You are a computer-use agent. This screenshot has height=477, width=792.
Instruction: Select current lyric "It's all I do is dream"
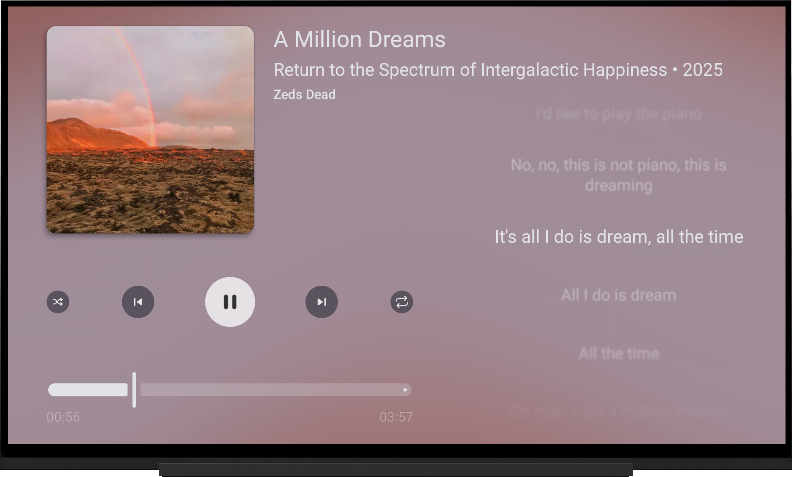click(619, 237)
